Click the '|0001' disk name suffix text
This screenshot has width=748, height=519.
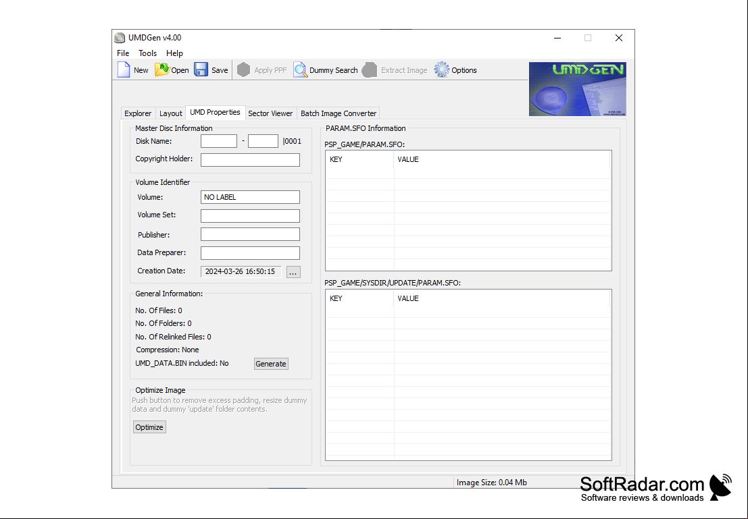[x=292, y=141]
